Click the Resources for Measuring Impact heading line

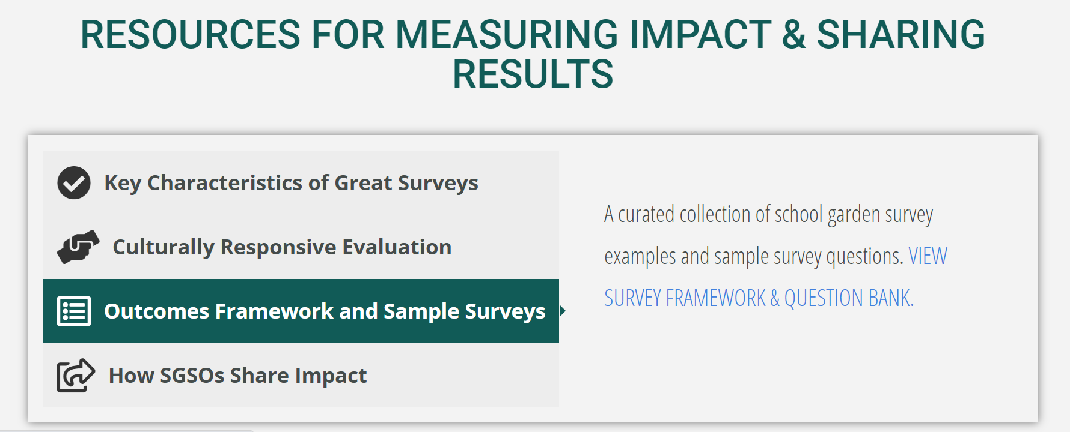point(533,34)
